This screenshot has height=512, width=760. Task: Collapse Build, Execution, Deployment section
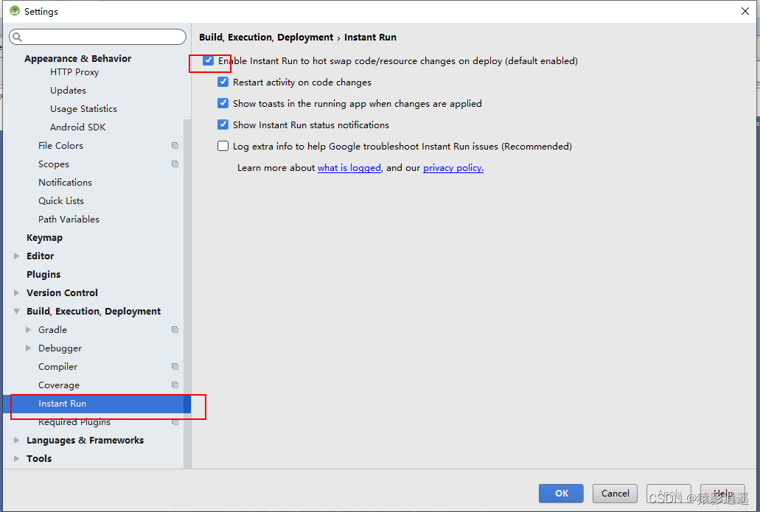[16, 311]
